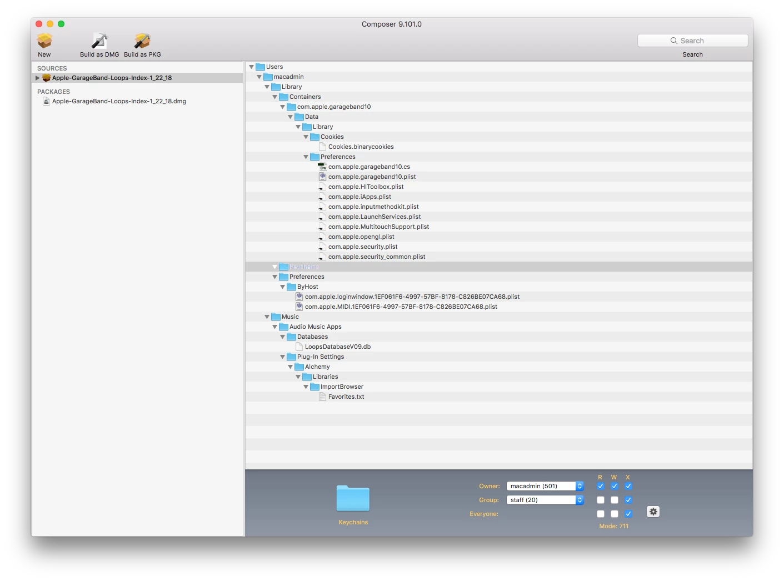Collapse the Users folder disclosure triangle
Viewport: 784px width, 581px height.
pyautogui.click(x=251, y=67)
